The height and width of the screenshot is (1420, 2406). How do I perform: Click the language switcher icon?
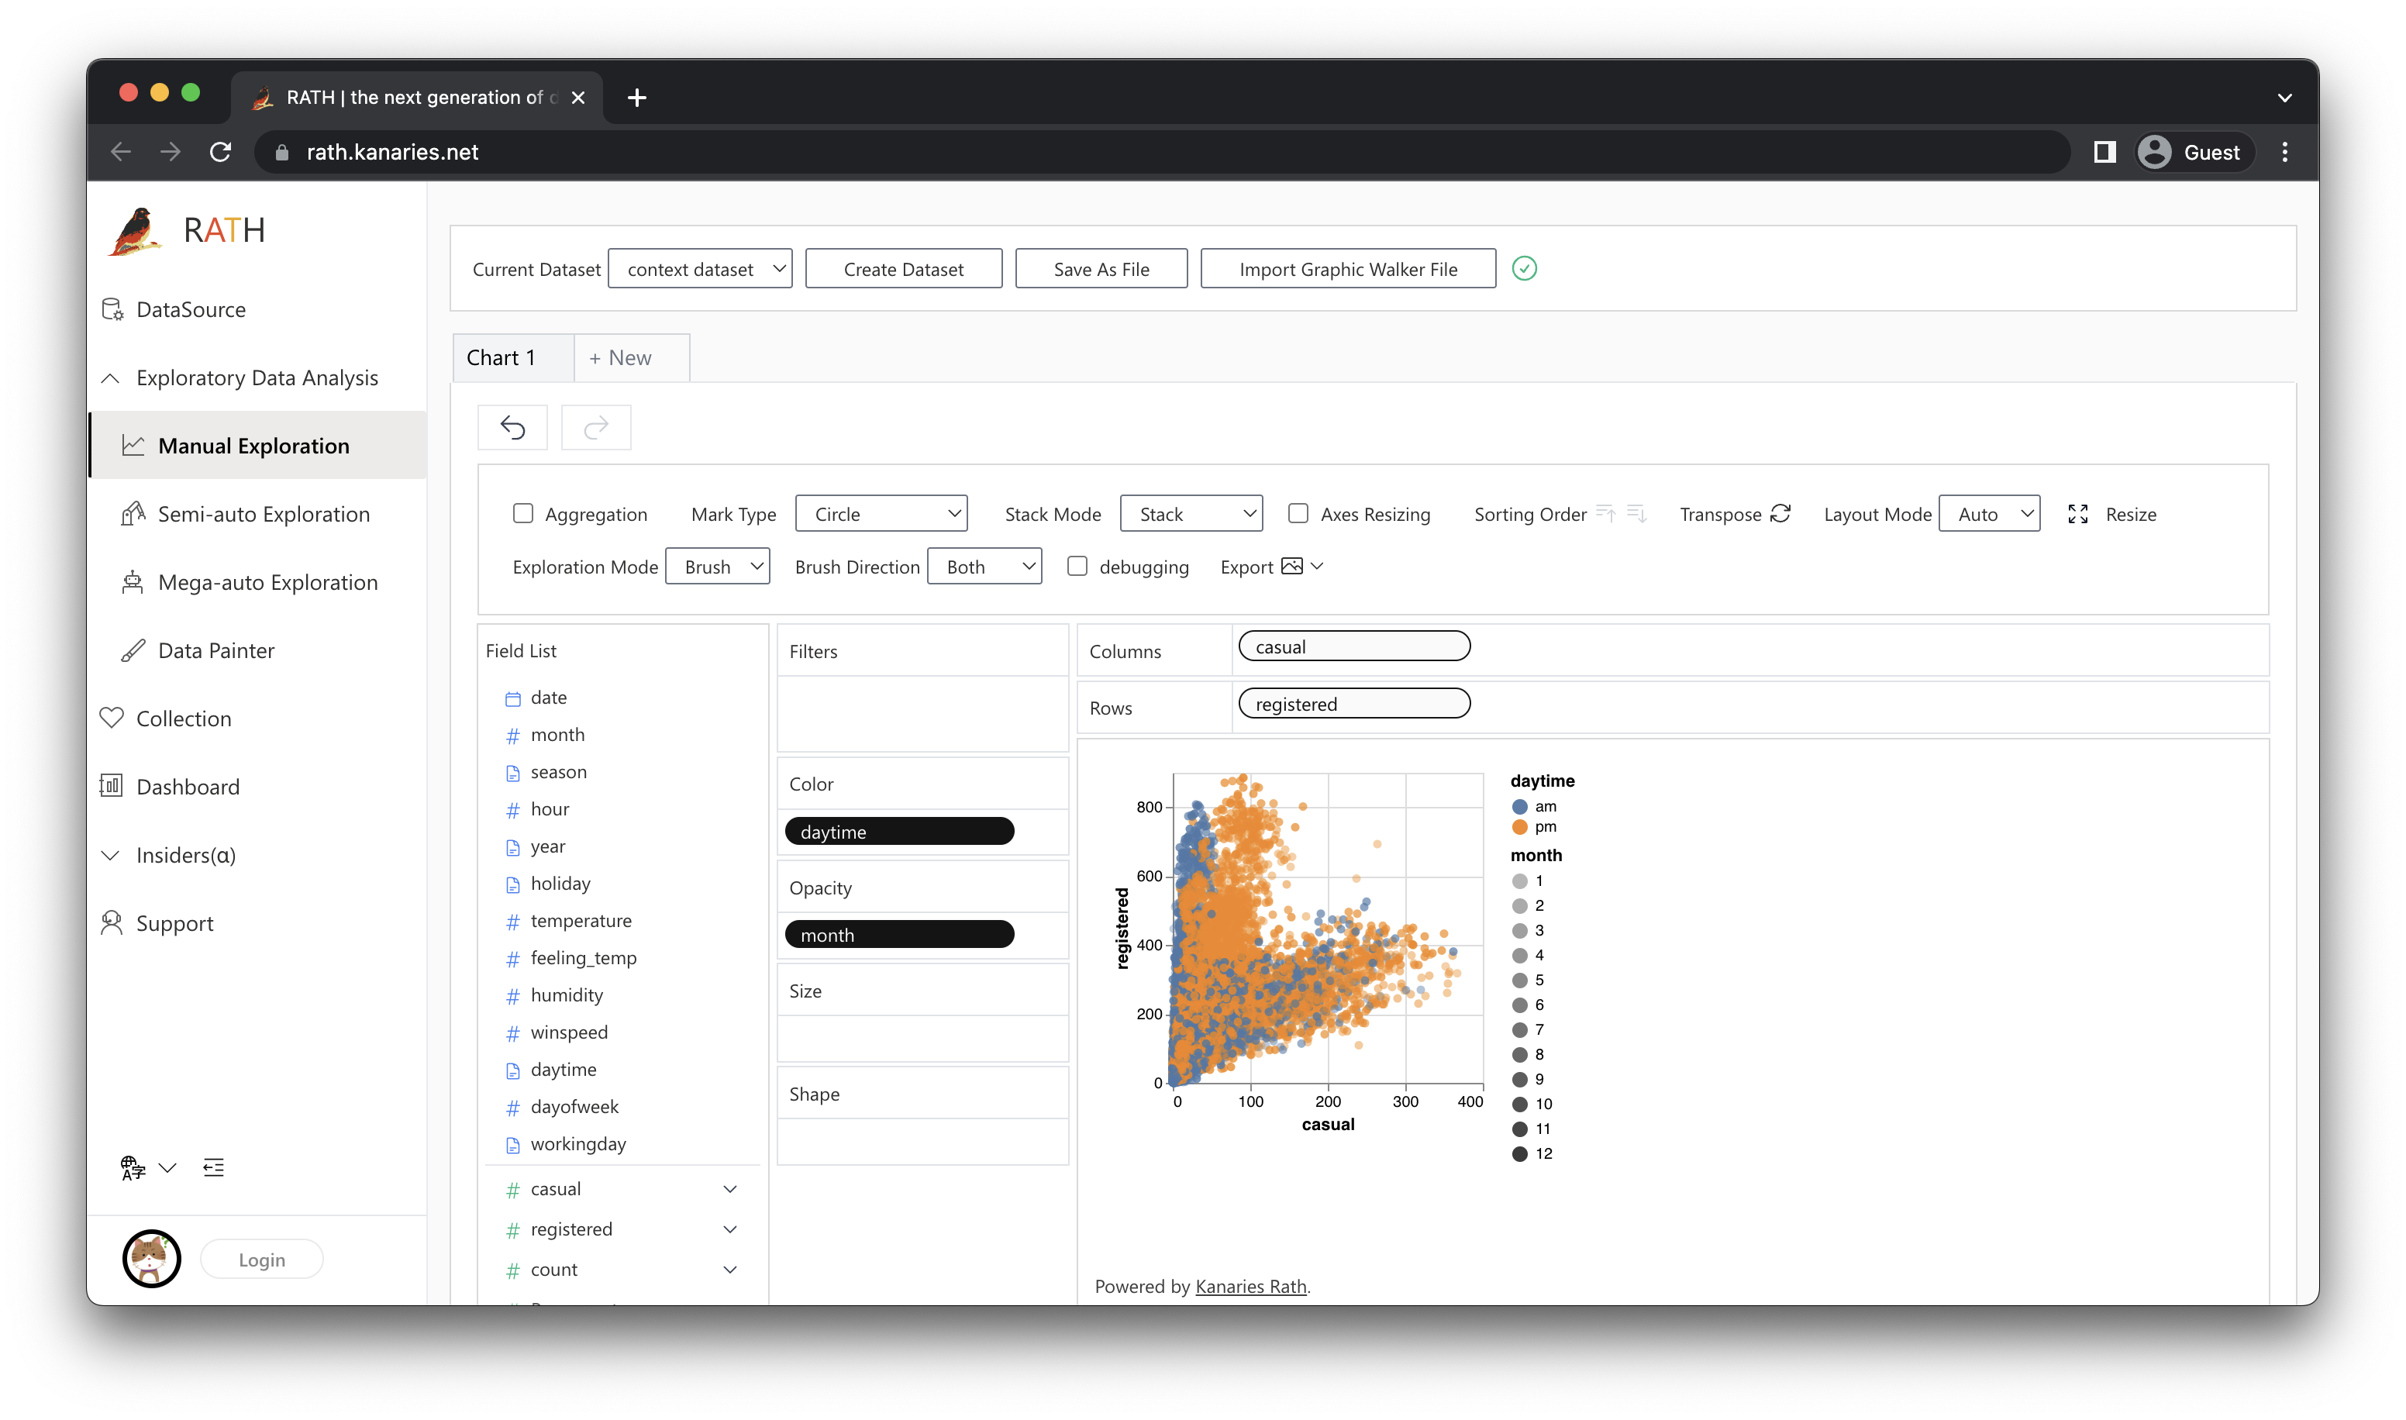(133, 1167)
